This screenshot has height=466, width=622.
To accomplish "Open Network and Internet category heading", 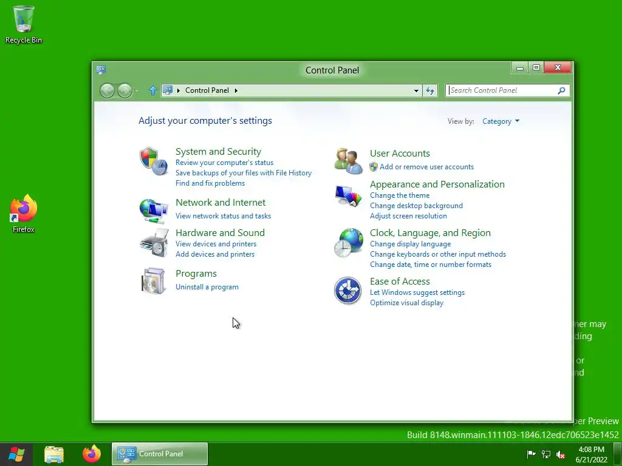I will [220, 202].
